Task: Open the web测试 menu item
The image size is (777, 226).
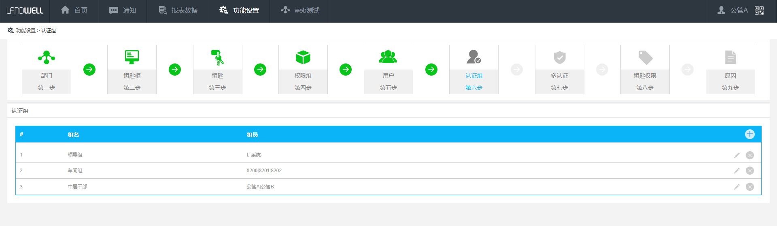Action: (x=300, y=11)
